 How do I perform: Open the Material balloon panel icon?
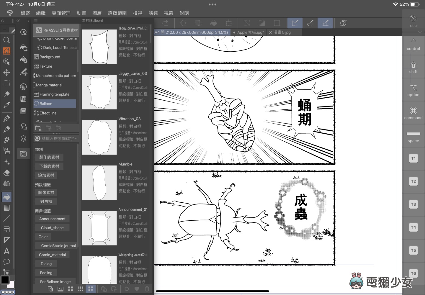[23, 154]
